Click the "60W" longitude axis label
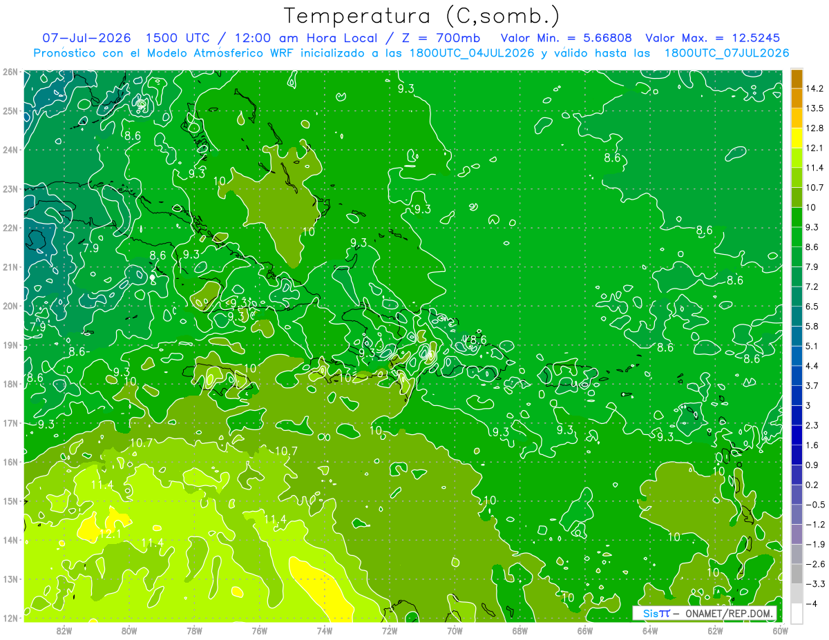This screenshot has width=829, height=640. (x=781, y=631)
